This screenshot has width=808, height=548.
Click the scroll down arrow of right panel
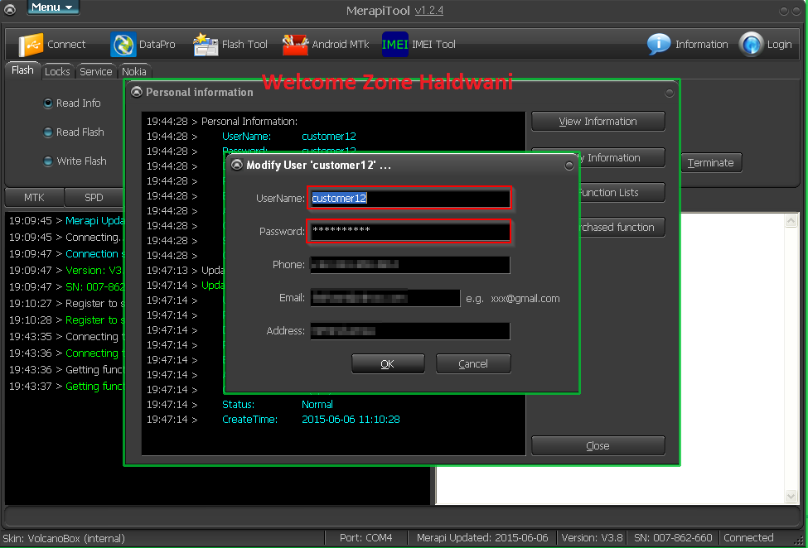(x=791, y=497)
